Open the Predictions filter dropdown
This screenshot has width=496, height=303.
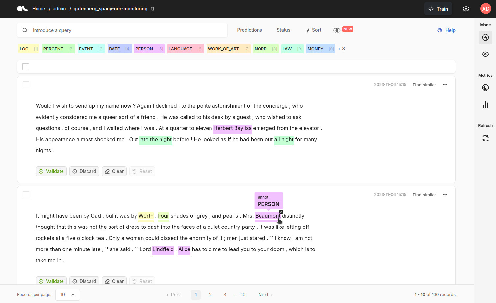[x=250, y=30]
